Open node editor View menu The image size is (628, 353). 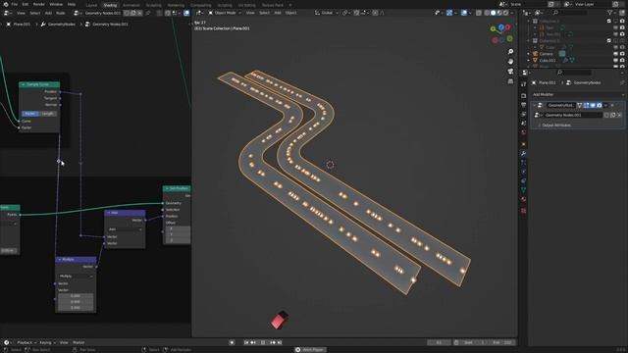point(21,13)
